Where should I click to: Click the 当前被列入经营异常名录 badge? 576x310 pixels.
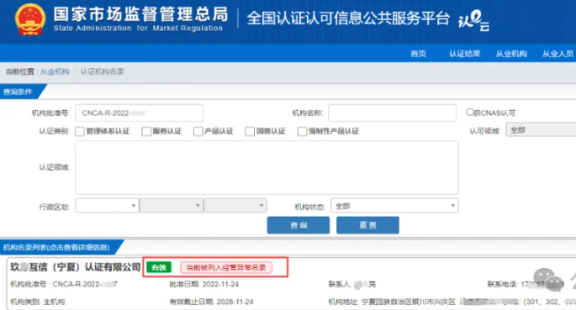(x=226, y=267)
